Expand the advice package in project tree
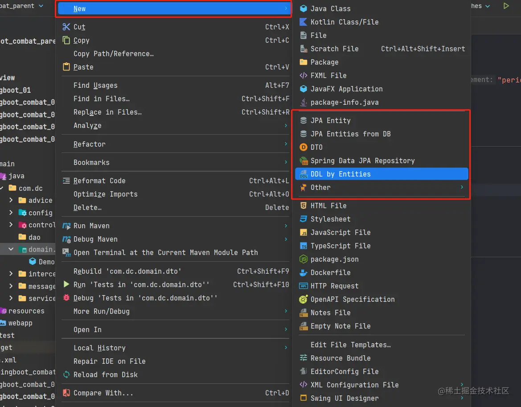 tap(11, 200)
